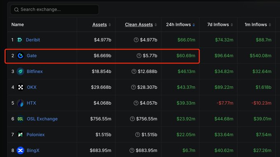This screenshot has height=157, width=280.
Task: Click the OSL logo icon
Action: 20,119
